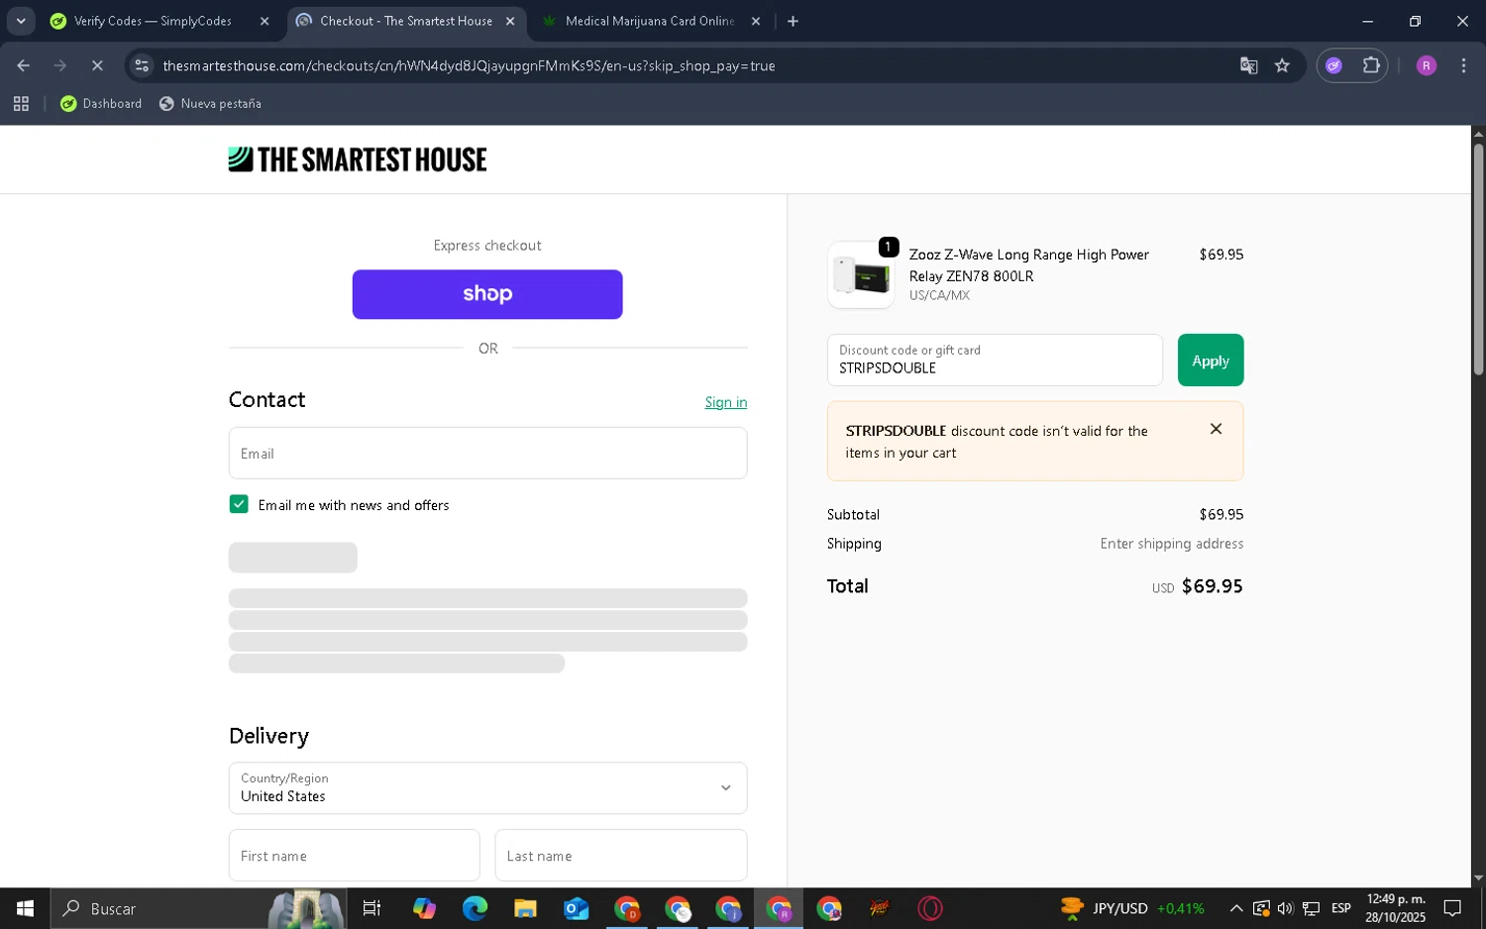The image size is (1486, 929).
Task: Open the Nueva pestaña bookmark
Action: [x=210, y=103]
